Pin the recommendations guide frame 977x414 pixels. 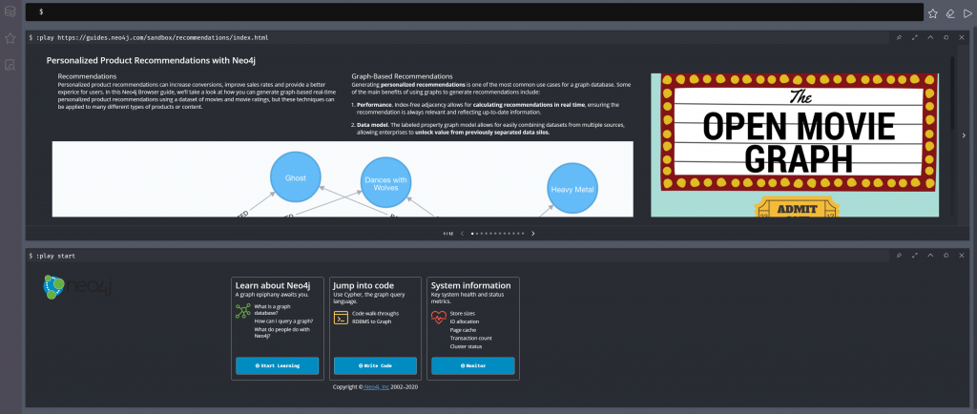pos(899,37)
